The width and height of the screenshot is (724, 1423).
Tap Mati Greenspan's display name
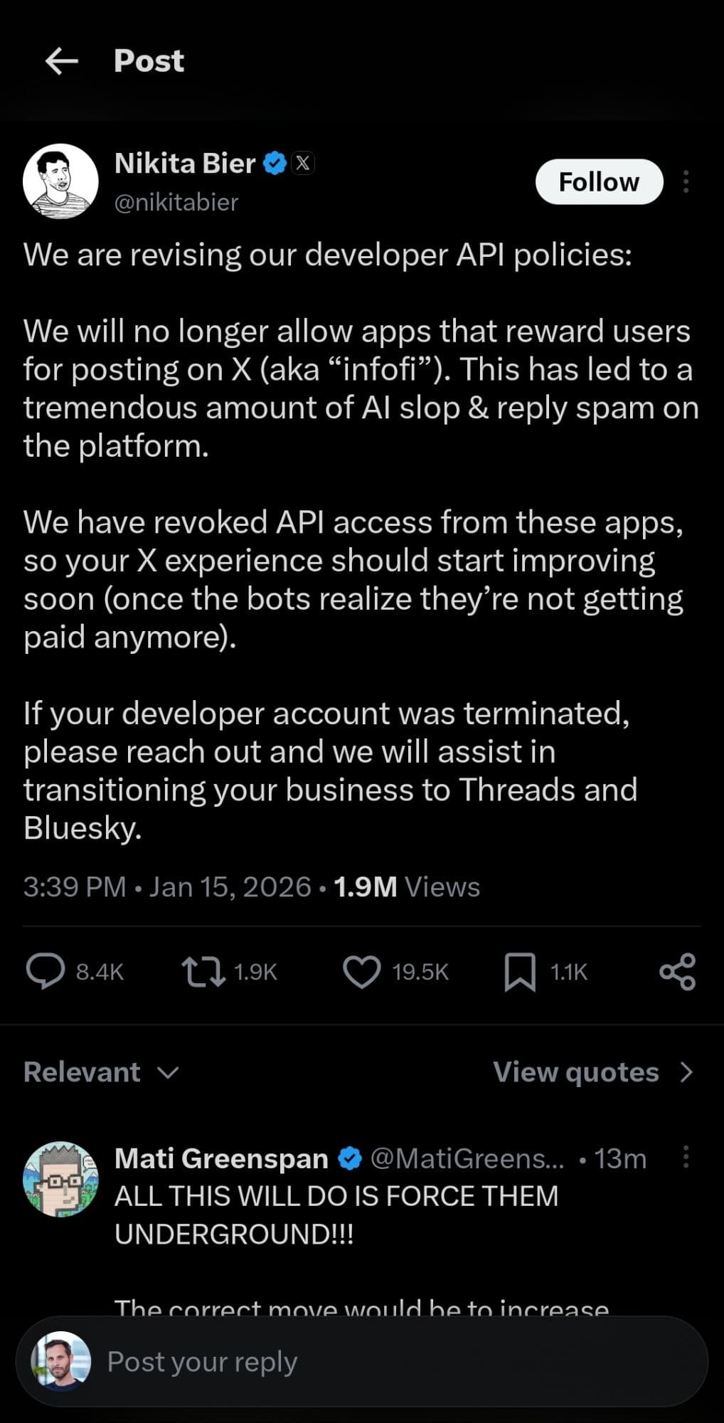tap(221, 1159)
